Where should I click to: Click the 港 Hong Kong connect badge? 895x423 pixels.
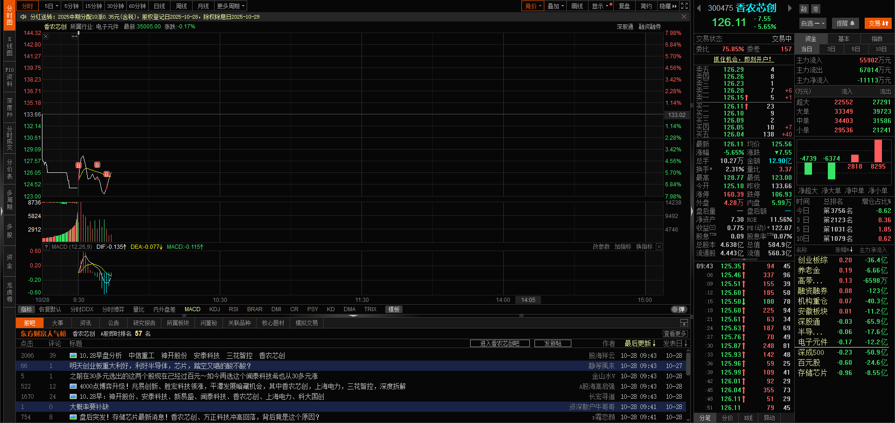[x=815, y=9]
